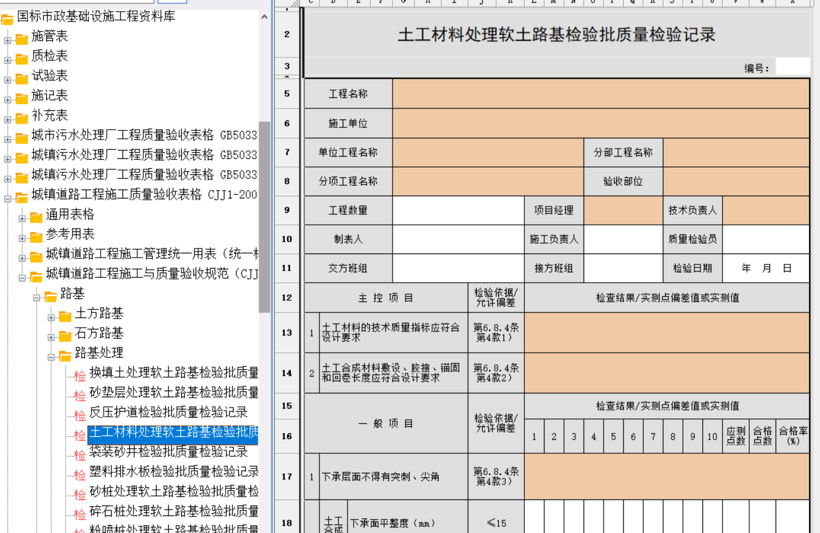Click the red 检 icon beside 塑料排水板检验批质量检验记录

point(80,475)
